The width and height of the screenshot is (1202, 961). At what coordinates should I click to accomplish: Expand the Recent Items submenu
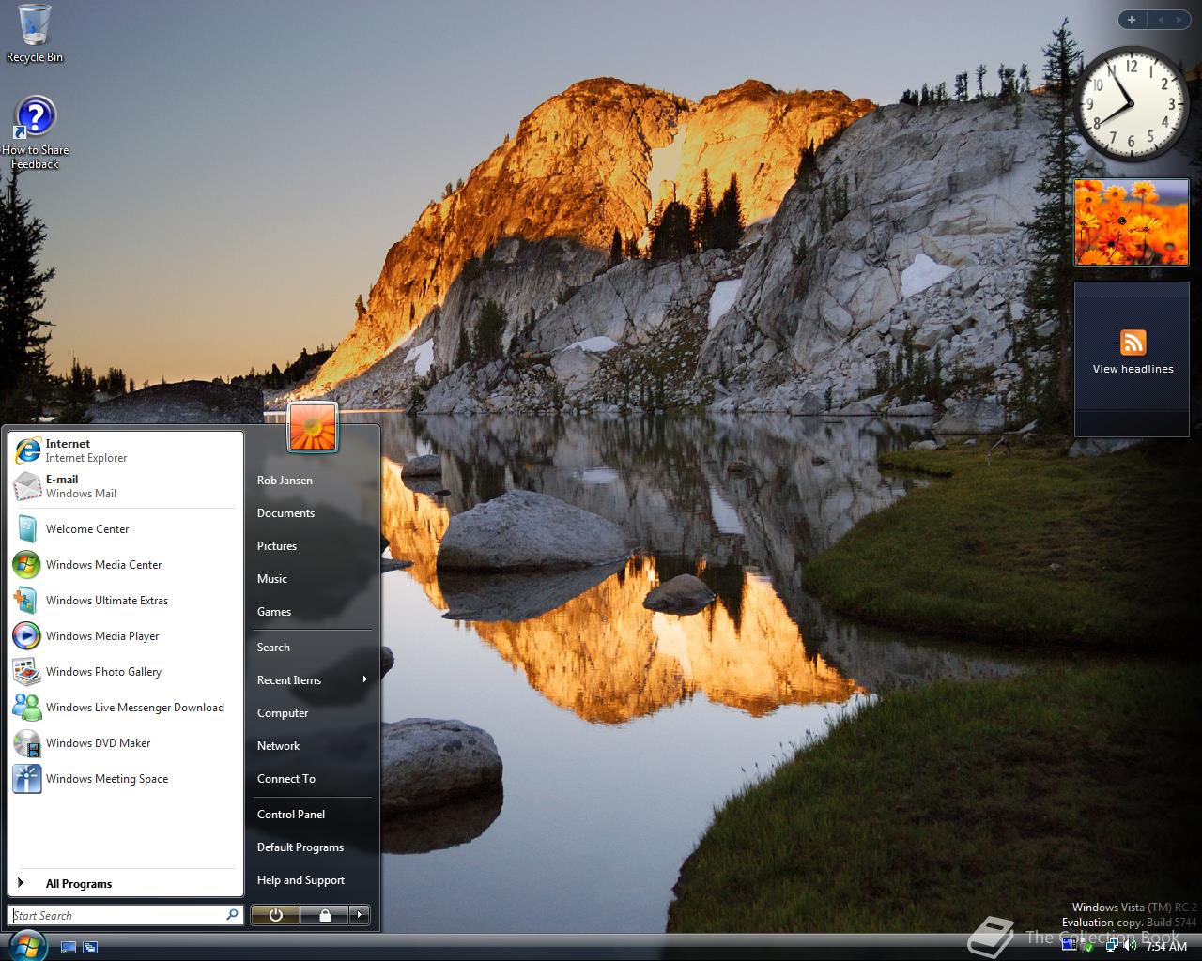pyautogui.click(x=312, y=680)
